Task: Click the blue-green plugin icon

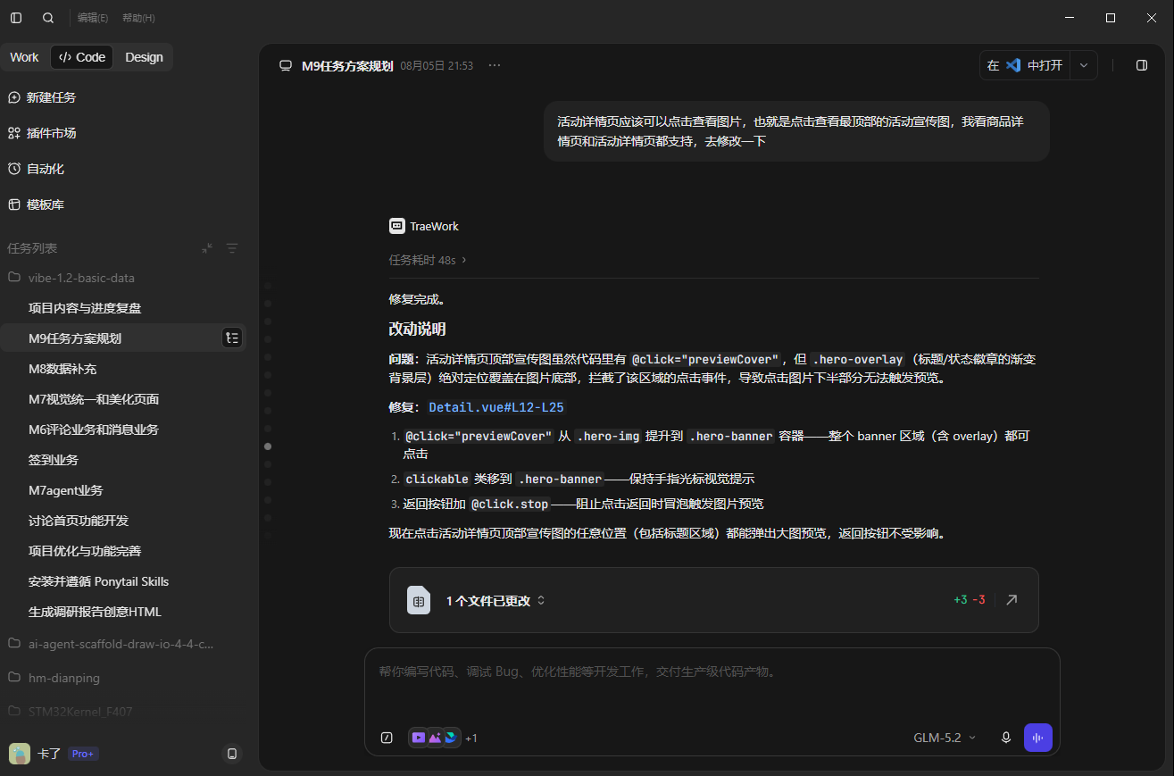Action: tap(451, 738)
